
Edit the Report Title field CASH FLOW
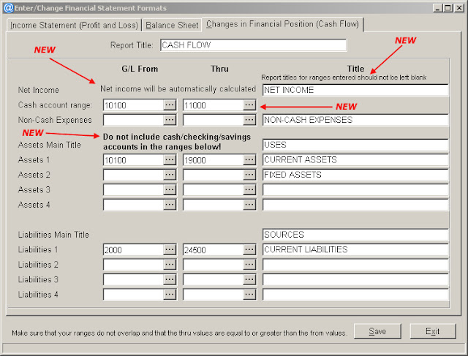pyautogui.click(x=253, y=45)
